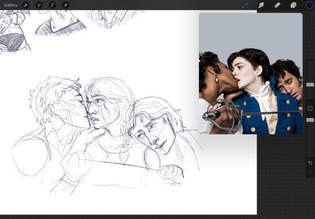Redo with the dimmed redo arrow
Screen dimensions: 315x219
(x=310, y=172)
